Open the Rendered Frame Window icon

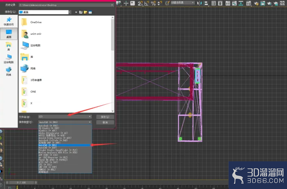(x=262, y=3)
